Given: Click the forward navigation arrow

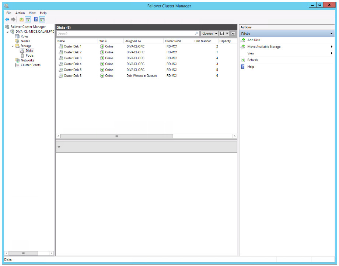Looking at the screenshot, I should pos(12,19).
